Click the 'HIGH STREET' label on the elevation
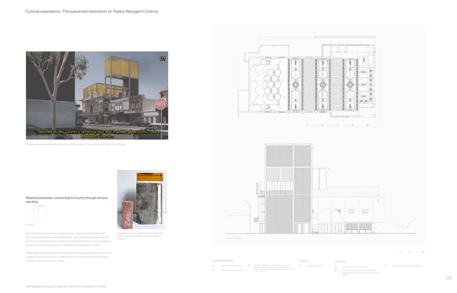457x293 pixels. (234, 238)
